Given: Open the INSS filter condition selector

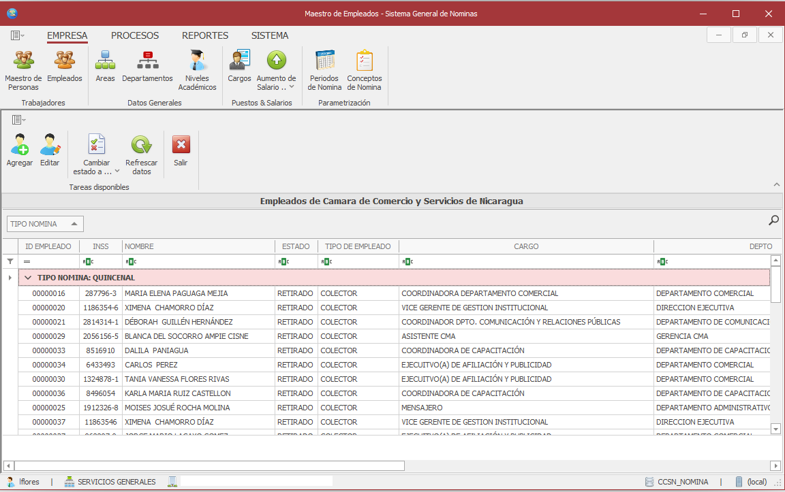Looking at the screenshot, I should 88,261.
